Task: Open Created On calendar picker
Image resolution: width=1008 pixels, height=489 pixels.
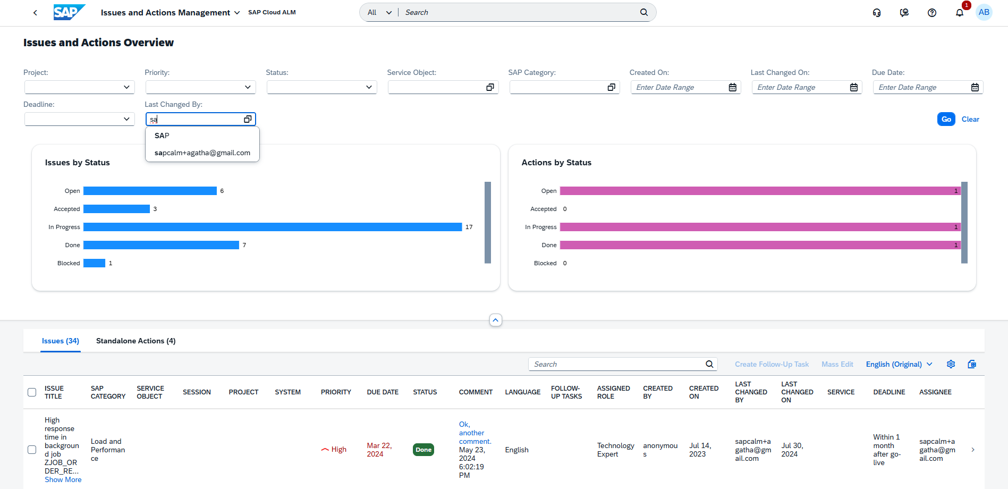Action: 732,87
